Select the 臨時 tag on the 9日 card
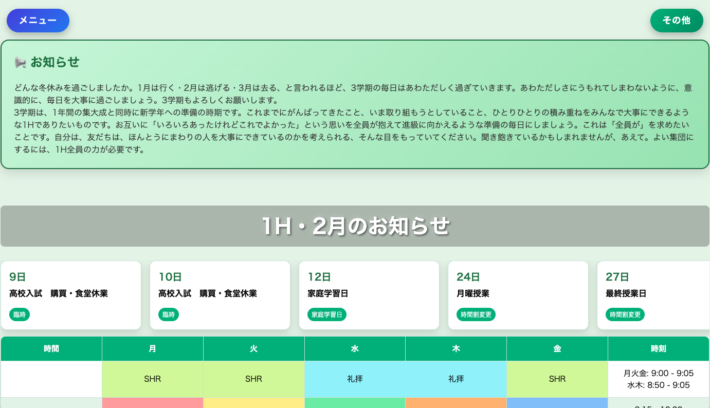This screenshot has width=710, height=408. (x=20, y=314)
